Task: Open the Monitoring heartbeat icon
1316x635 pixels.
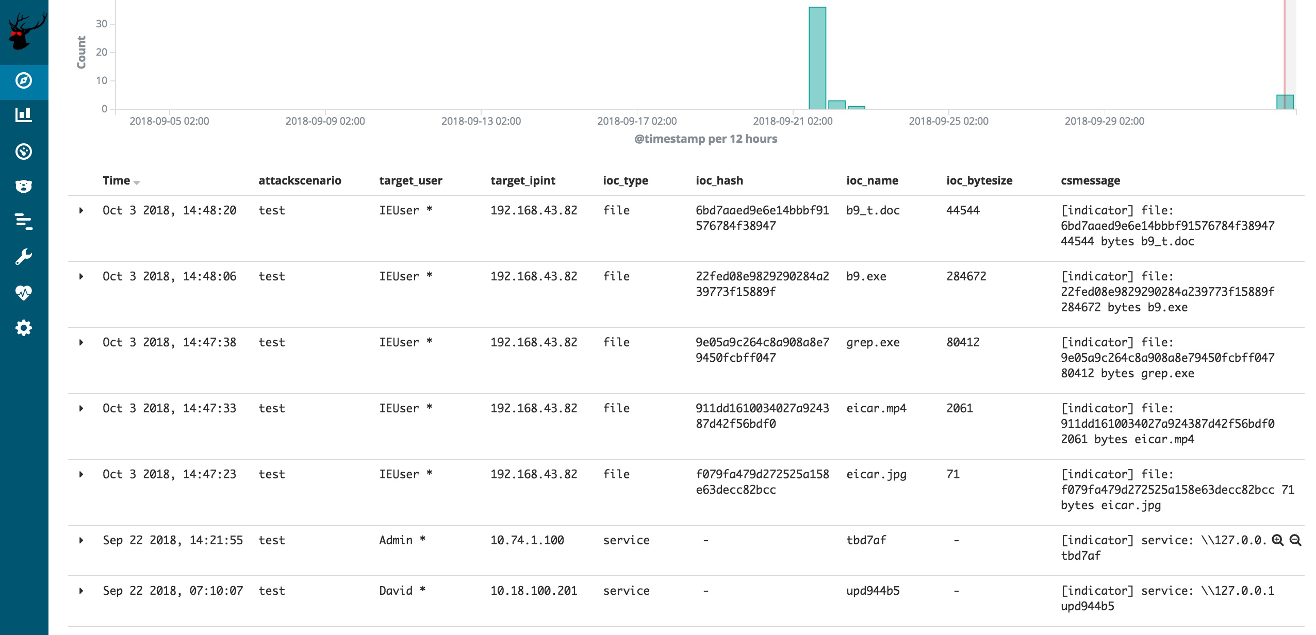Action: pos(24,293)
